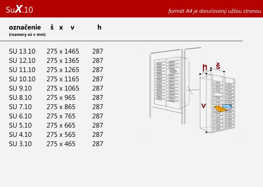Screen dimensions: 263x187
Task: Click the red 'h' label in the diagram
Action: click(205, 67)
